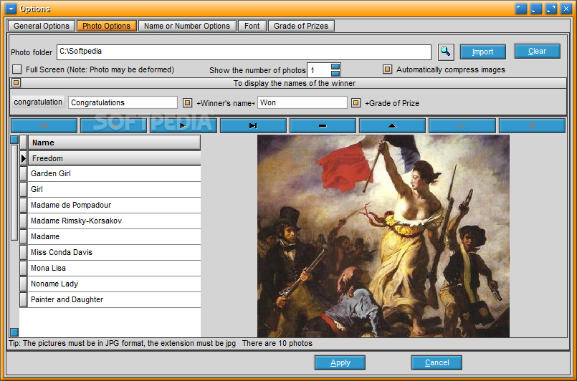Select the Mona Lisa row
Image resolution: width=577 pixels, height=381 pixels.
115,269
